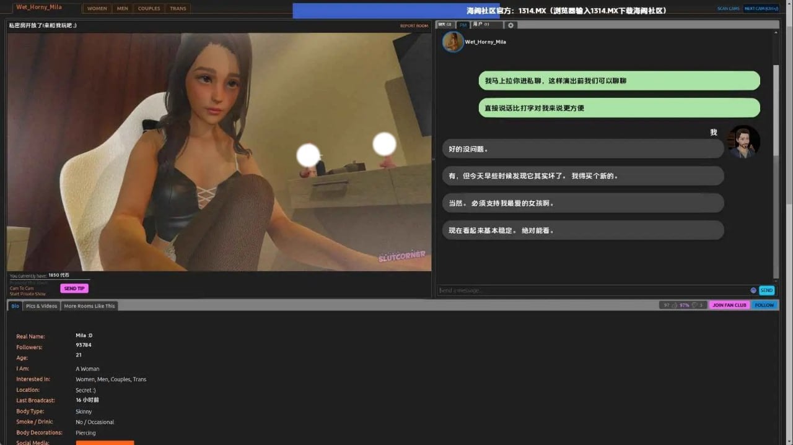Screen dimensions: 793x445
Task: Select the Bio tab
Action: [15, 306]
